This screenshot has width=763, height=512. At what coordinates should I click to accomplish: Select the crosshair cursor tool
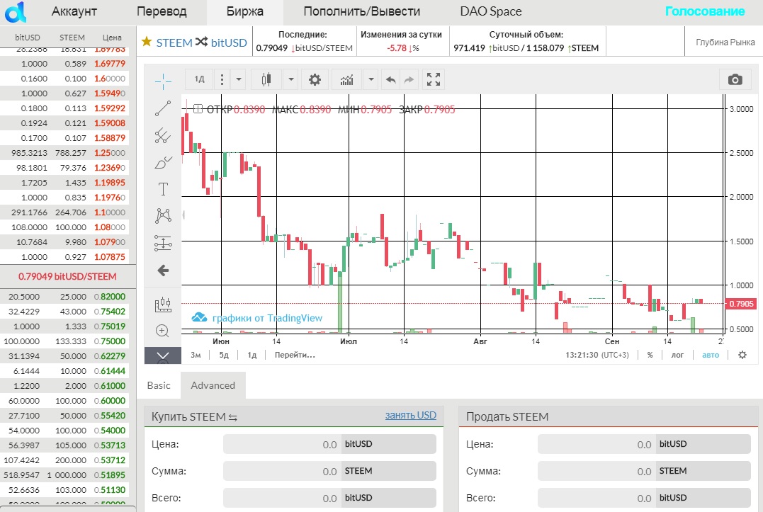coord(163,81)
